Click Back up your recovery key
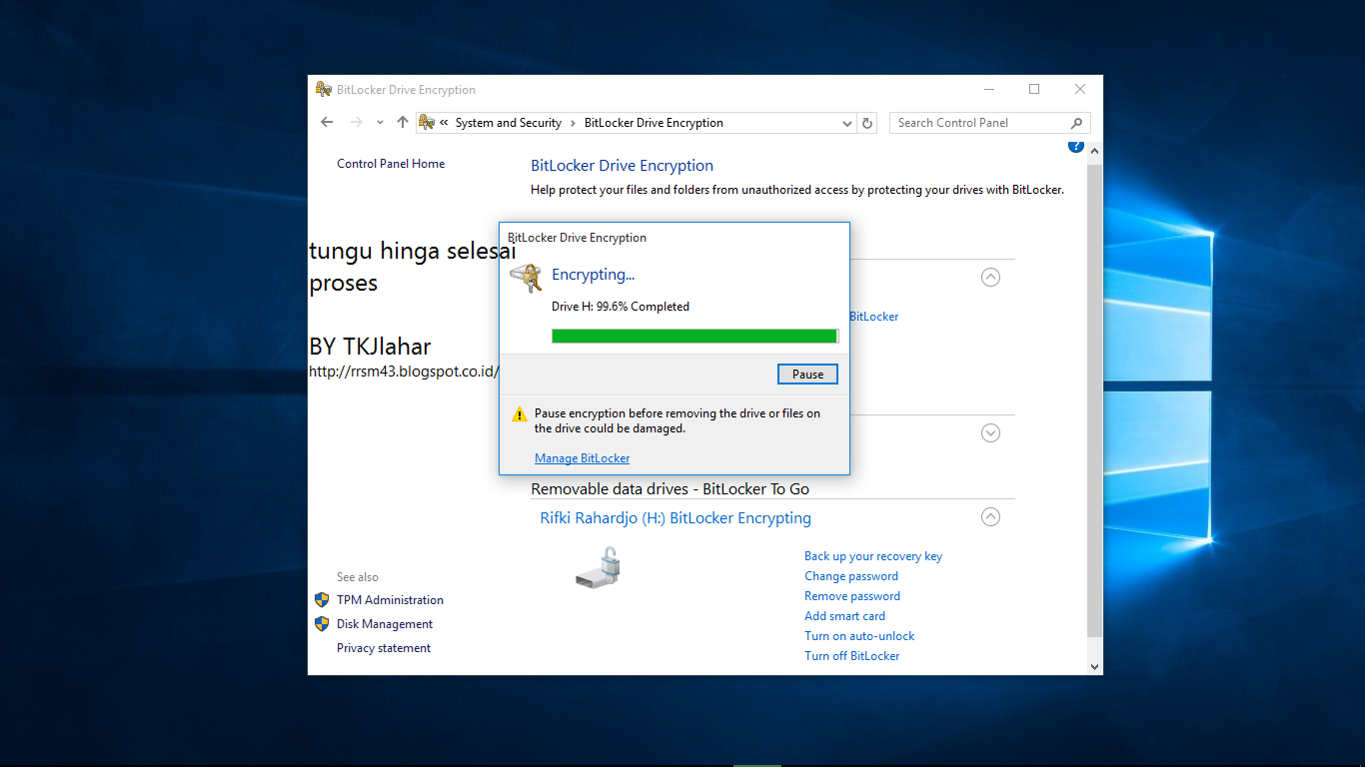1365x767 pixels. 873,556
